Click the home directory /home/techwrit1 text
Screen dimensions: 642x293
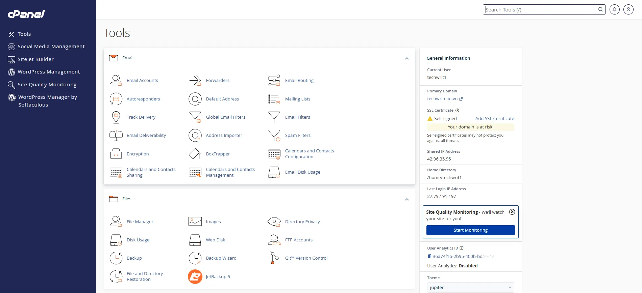point(444,177)
